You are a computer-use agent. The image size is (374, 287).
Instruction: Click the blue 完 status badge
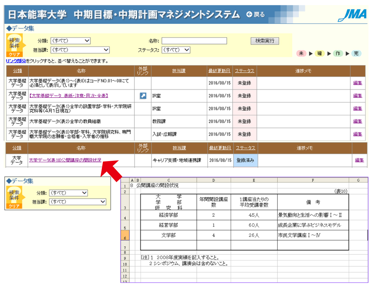(356, 53)
